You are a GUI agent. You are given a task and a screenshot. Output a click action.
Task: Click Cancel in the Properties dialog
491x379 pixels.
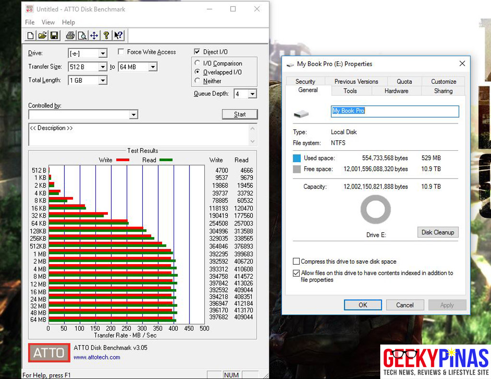click(x=405, y=305)
